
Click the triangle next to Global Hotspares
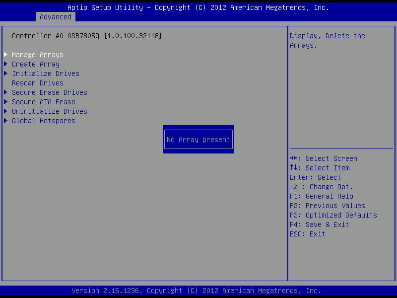click(x=6, y=121)
